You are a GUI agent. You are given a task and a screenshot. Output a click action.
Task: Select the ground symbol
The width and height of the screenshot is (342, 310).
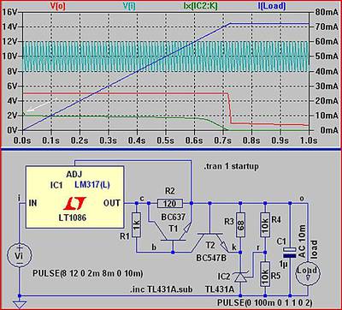[x=19, y=305]
